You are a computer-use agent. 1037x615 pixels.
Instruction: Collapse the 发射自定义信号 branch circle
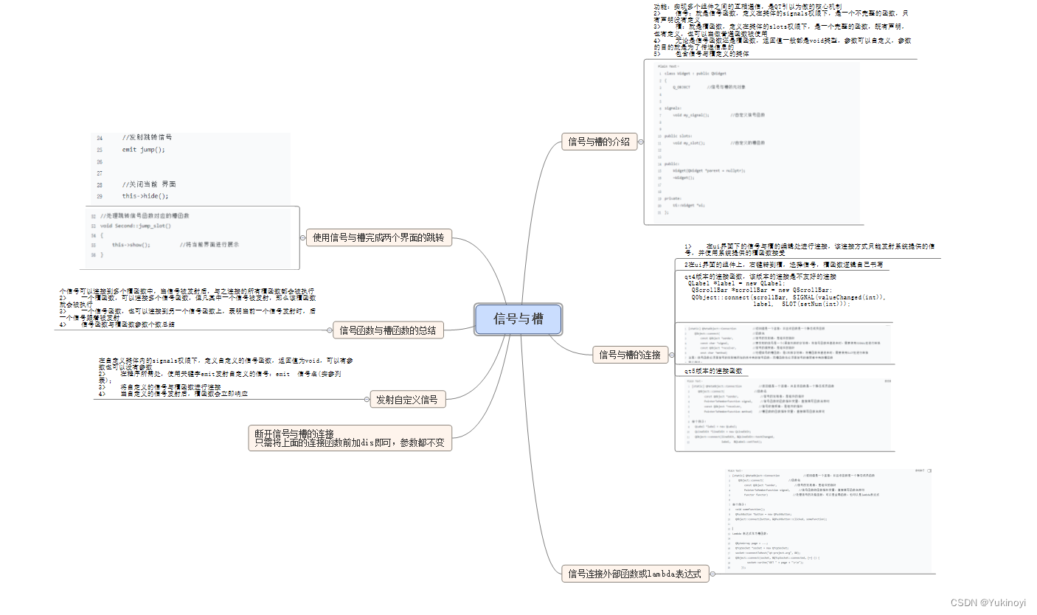pyautogui.click(x=367, y=400)
